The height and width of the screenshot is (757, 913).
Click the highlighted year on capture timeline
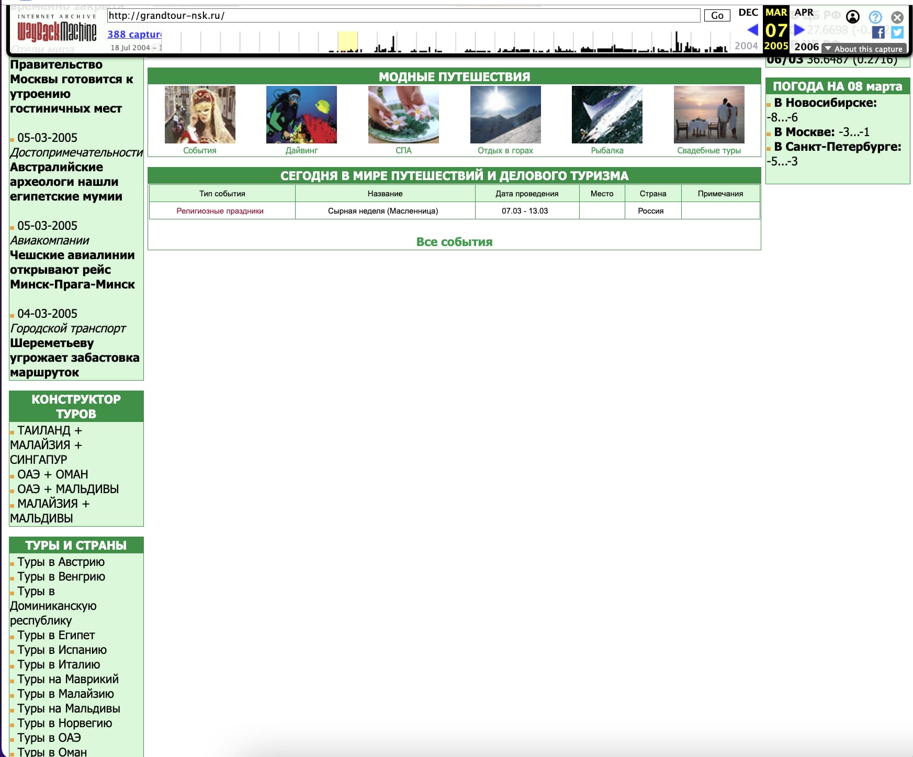pos(347,41)
